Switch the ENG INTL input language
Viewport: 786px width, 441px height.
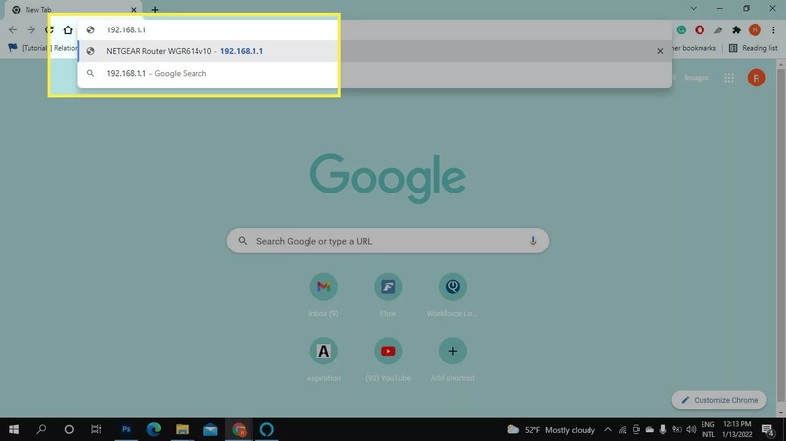pyautogui.click(x=707, y=430)
